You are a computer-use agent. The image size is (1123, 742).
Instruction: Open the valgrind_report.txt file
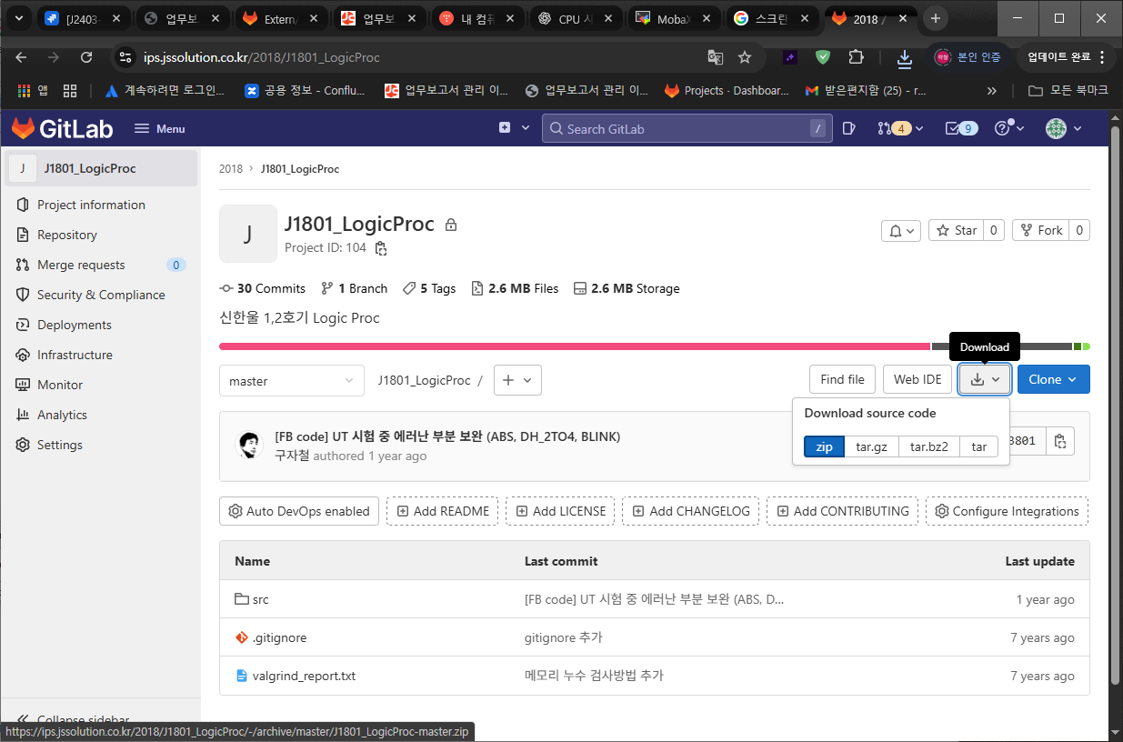pyautogui.click(x=304, y=676)
